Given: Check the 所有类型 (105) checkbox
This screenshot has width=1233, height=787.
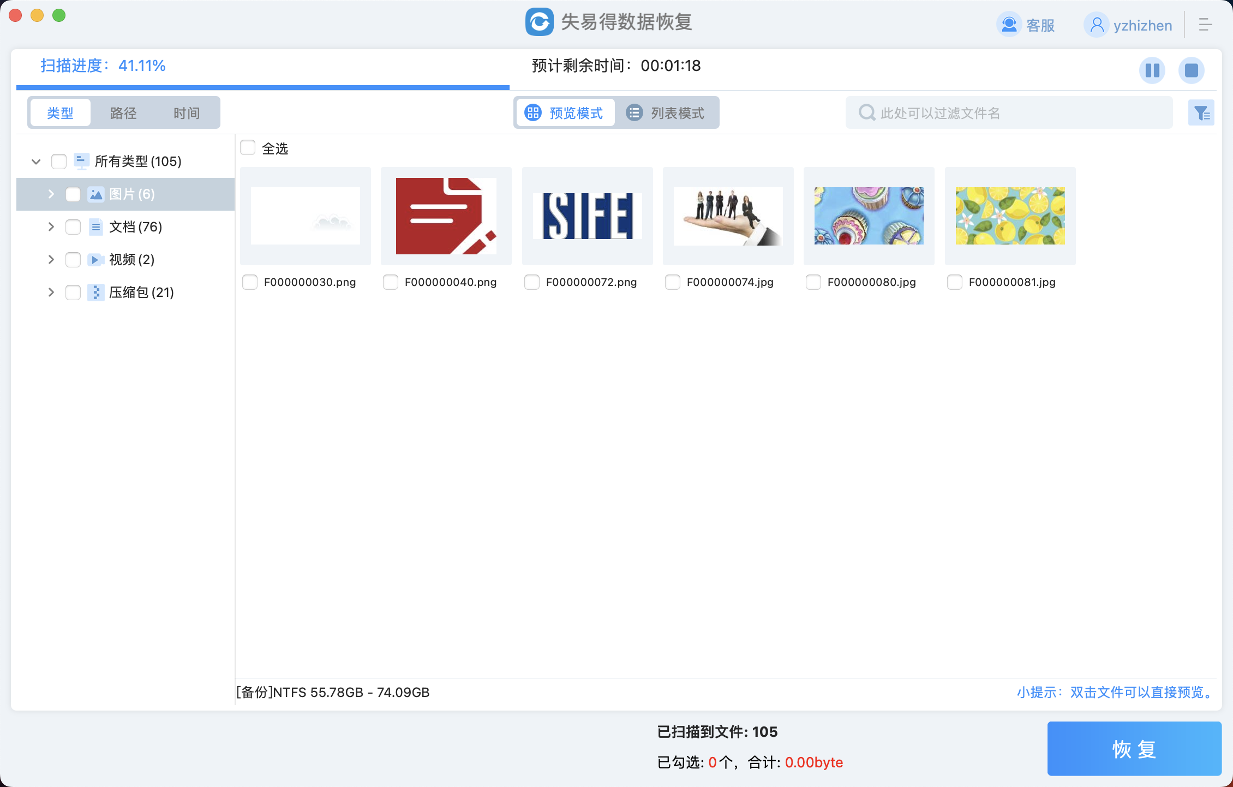Looking at the screenshot, I should 59,162.
